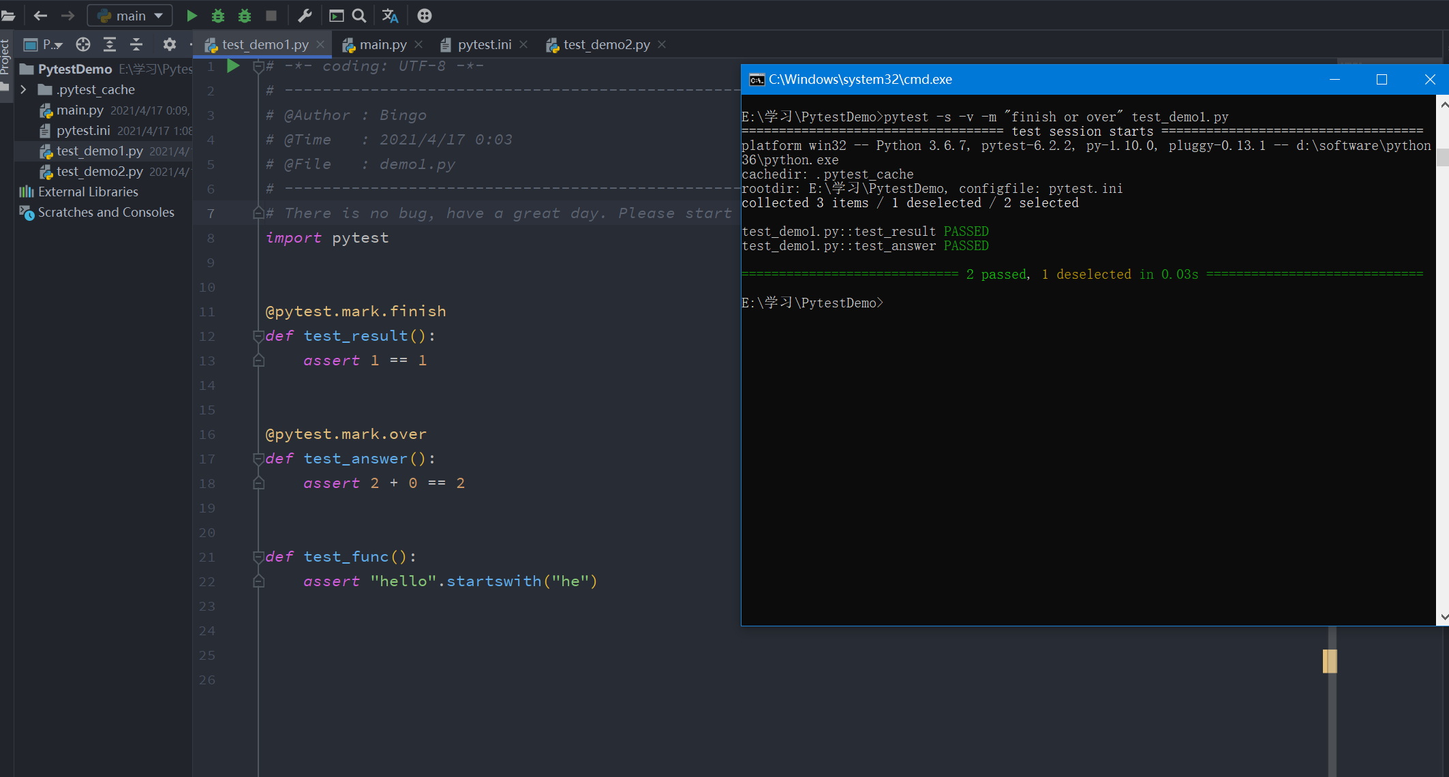Switch to the pytest.ini tab

click(x=484, y=44)
